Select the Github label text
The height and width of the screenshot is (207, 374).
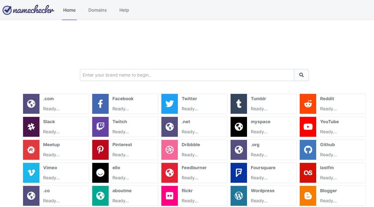(328, 145)
